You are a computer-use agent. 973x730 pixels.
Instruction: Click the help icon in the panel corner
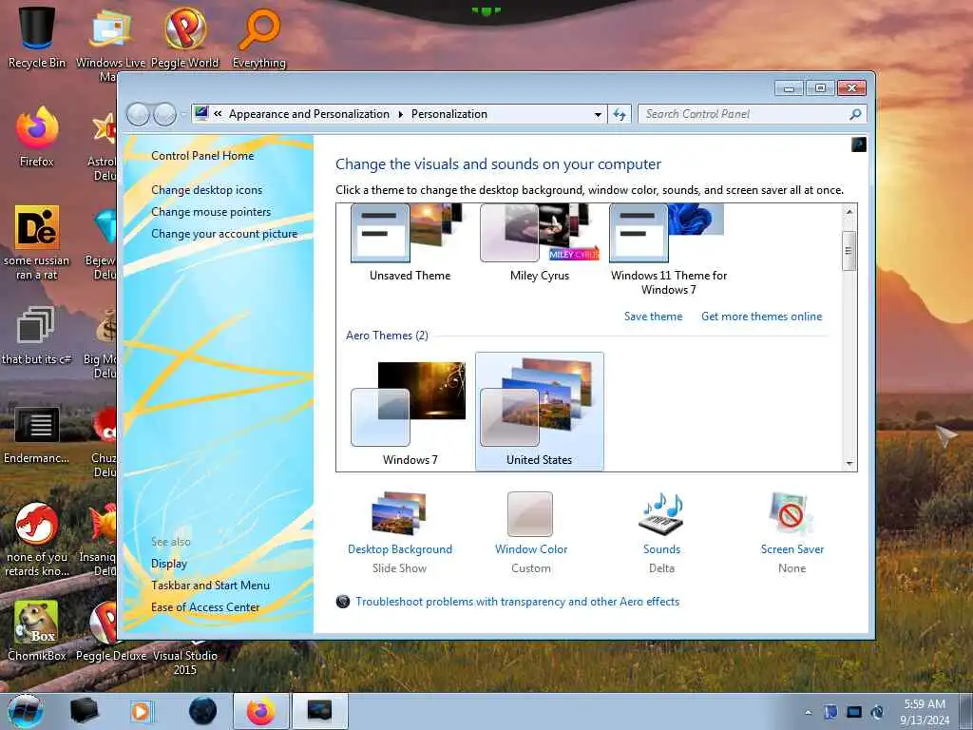pyautogui.click(x=858, y=145)
